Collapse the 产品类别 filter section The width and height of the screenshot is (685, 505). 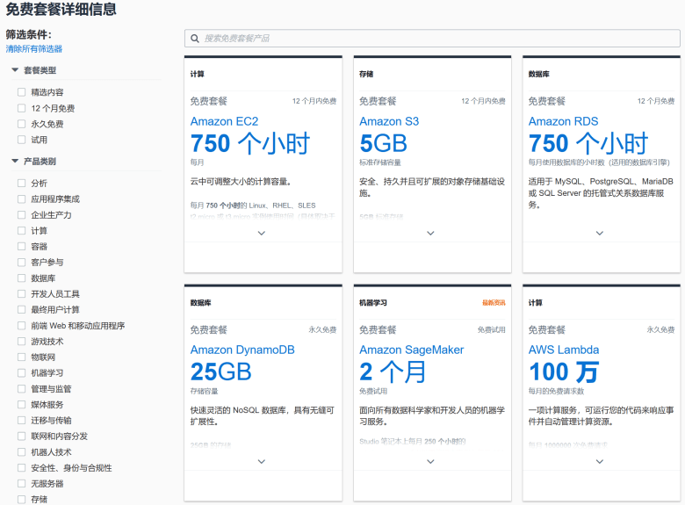[15, 162]
